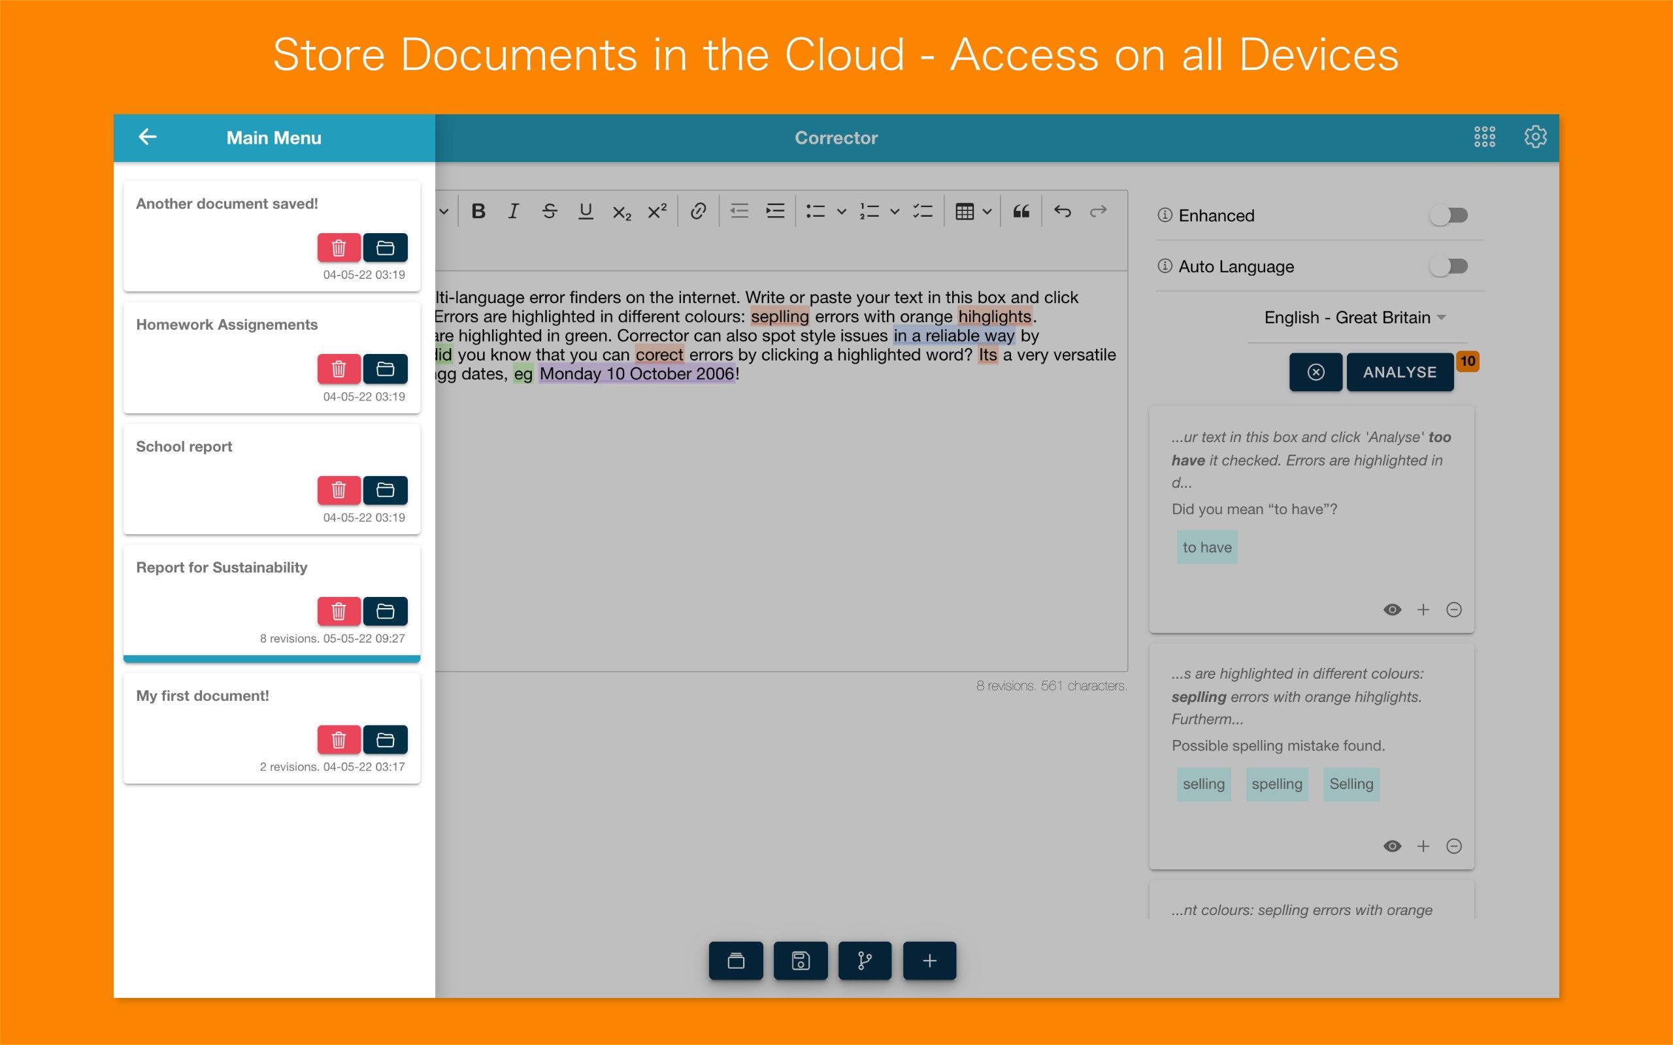Apply capitalized 'Selling' suggestion
This screenshot has width=1673, height=1045.
click(x=1351, y=784)
